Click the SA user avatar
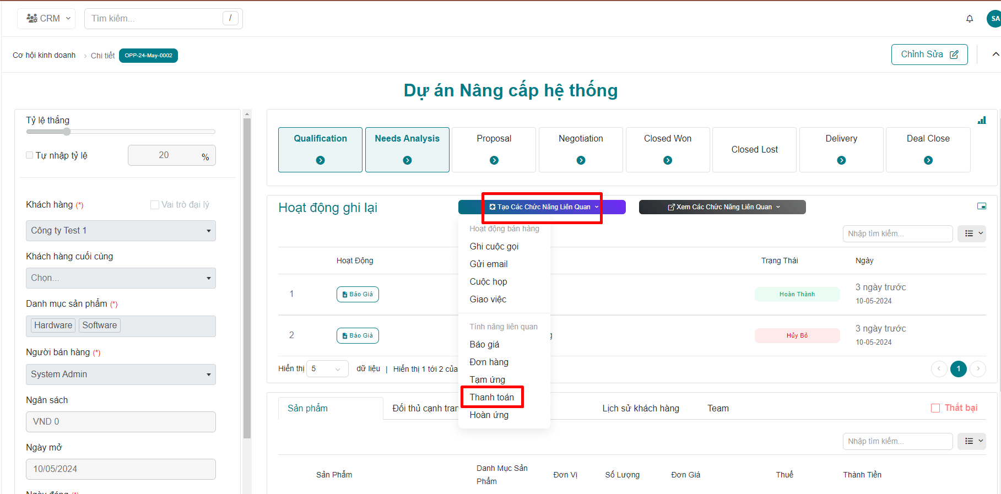This screenshot has width=1001, height=494. click(x=994, y=19)
